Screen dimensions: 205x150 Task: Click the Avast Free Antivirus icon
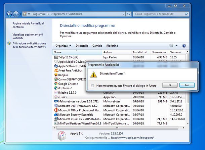pos(56,70)
